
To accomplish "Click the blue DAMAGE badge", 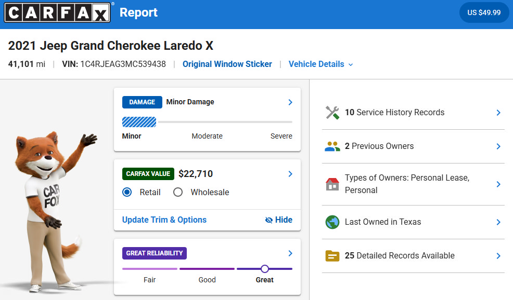I will pyautogui.click(x=142, y=102).
